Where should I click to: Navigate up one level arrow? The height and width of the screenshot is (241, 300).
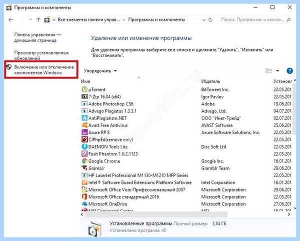tap(38, 19)
